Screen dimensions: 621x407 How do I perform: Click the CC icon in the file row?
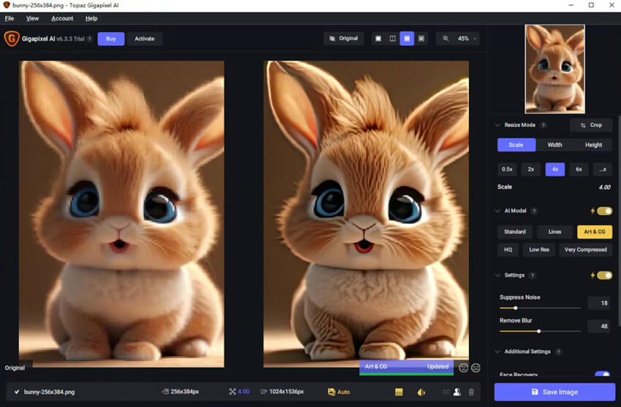pos(446,392)
